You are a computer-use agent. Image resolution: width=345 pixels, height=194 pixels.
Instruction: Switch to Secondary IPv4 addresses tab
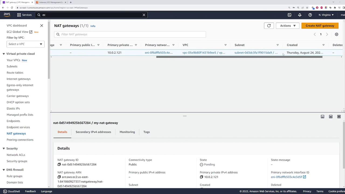[x=93, y=132]
